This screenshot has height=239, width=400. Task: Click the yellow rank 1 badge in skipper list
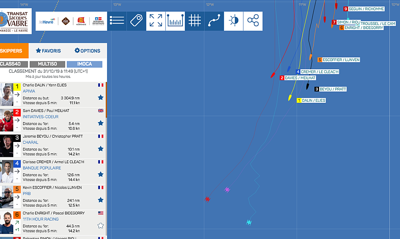(17, 86)
